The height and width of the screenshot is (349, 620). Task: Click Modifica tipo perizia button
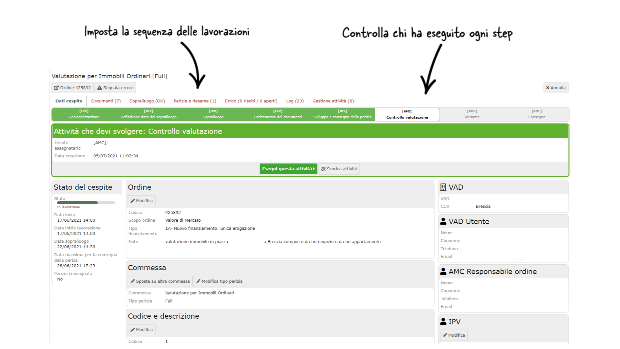pos(219,281)
